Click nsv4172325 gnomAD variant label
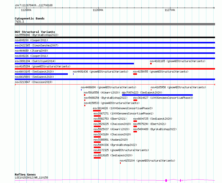The height and width of the screenshot is (183, 222). 121,150
